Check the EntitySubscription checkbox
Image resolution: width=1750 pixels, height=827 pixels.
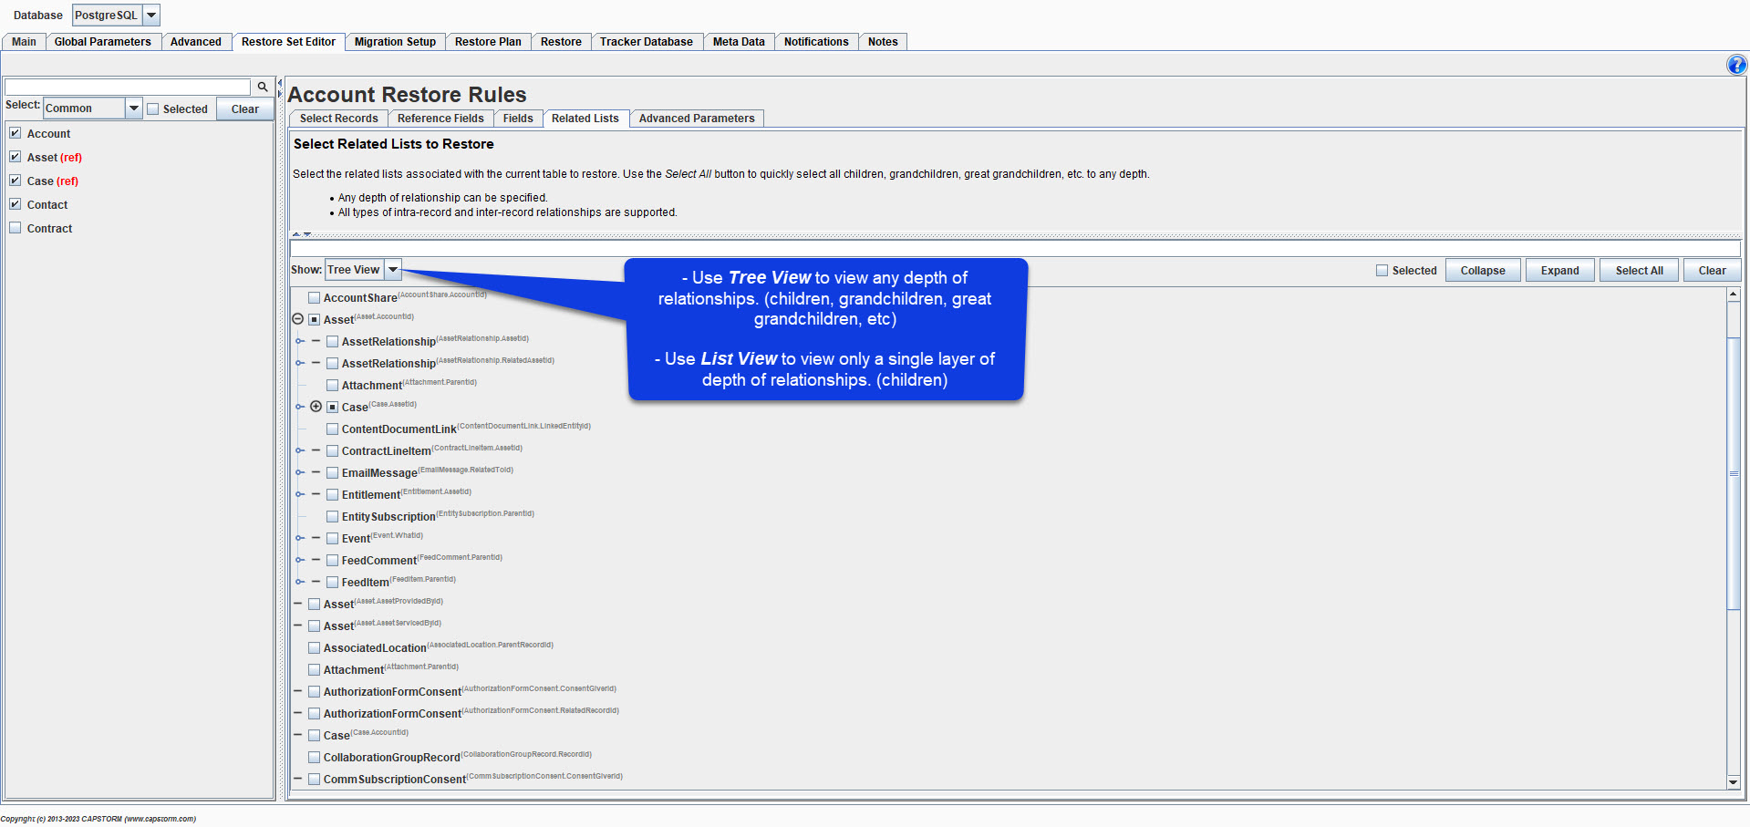[x=332, y=516]
